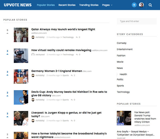Open comments icon on Germany Women story
The width and height of the screenshot is (160, 139).
point(72,76)
